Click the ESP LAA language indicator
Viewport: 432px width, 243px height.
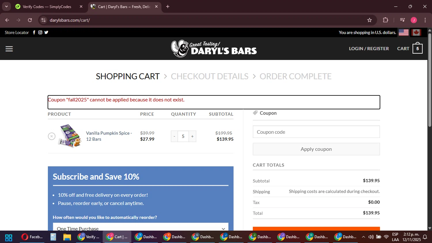(395, 237)
